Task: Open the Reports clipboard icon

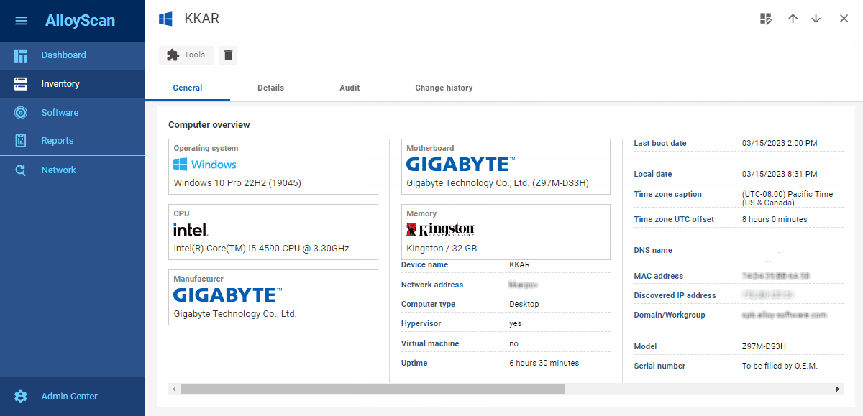Action: click(x=21, y=141)
